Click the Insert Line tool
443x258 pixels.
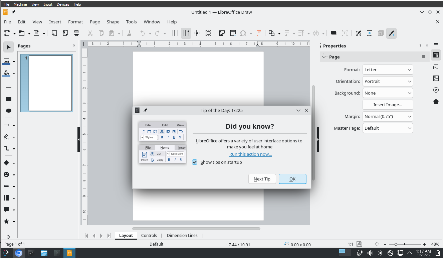9,87
